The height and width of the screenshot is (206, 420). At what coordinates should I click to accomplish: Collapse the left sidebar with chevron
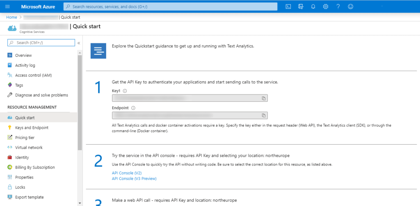pyautogui.click(x=79, y=43)
